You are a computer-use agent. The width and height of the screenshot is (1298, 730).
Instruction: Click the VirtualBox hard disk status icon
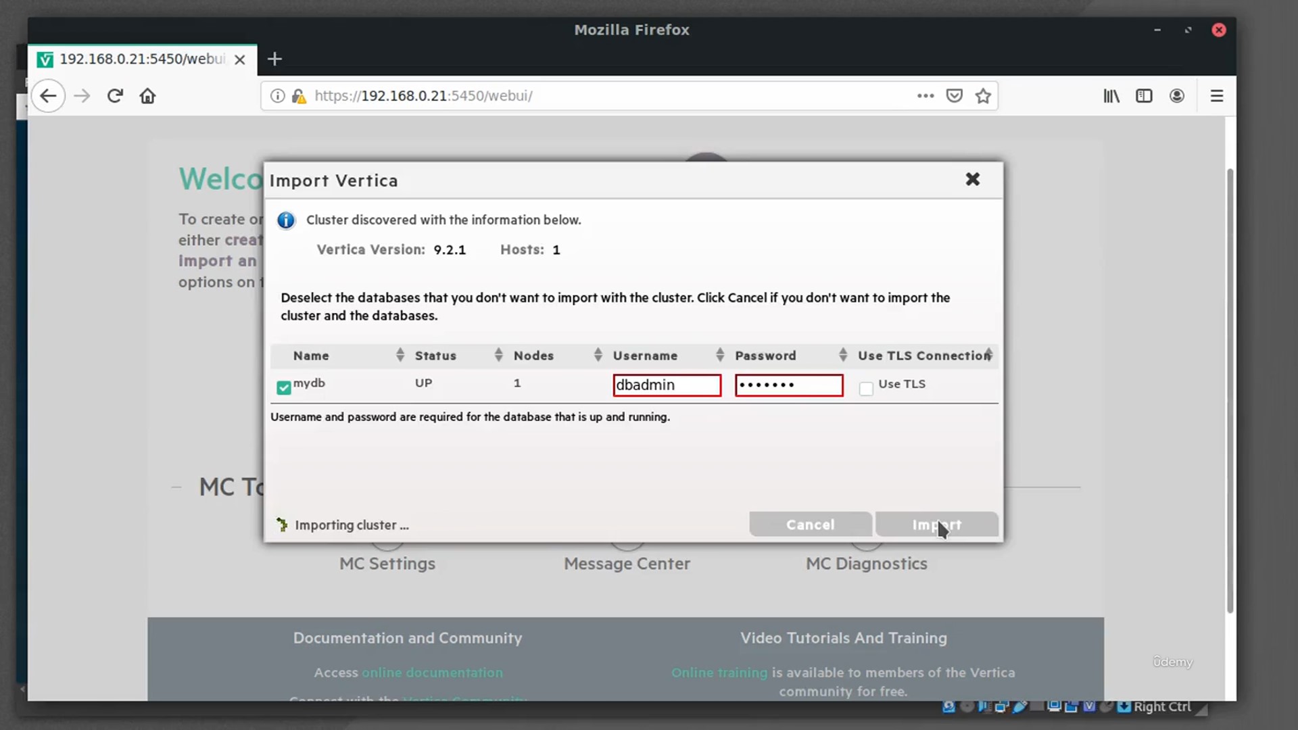(948, 706)
